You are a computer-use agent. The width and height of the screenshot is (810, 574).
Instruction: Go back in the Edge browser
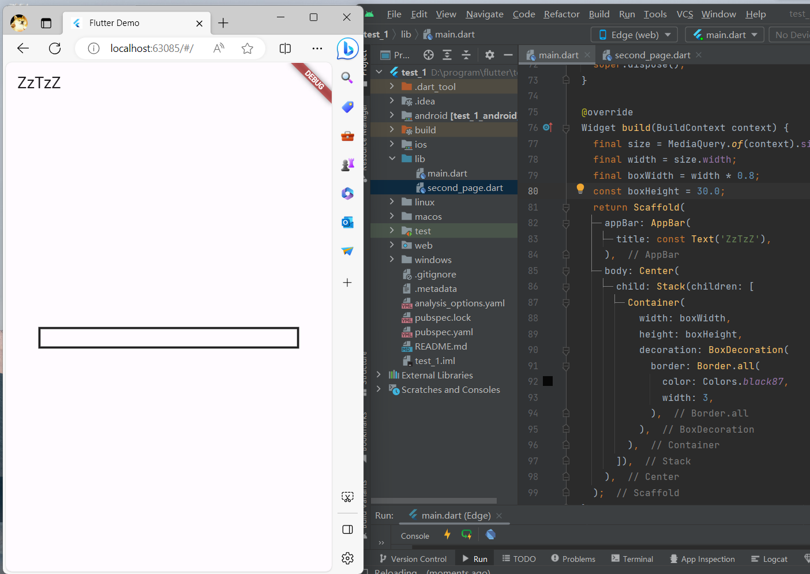[x=23, y=48]
